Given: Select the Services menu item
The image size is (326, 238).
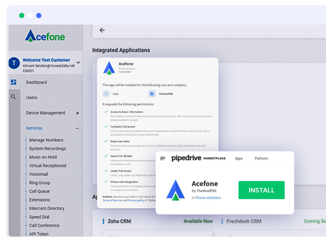Looking at the screenshot, I should 34,128.
